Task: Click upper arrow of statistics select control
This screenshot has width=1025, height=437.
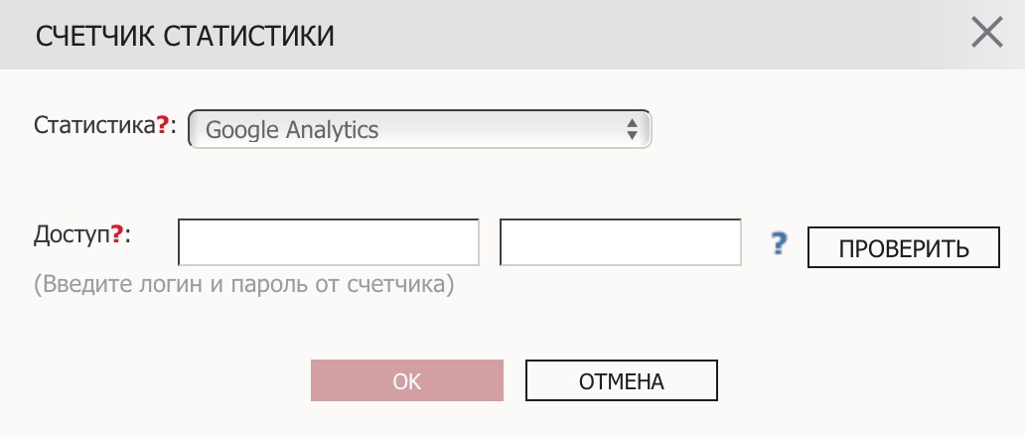Action: [632, 123]
